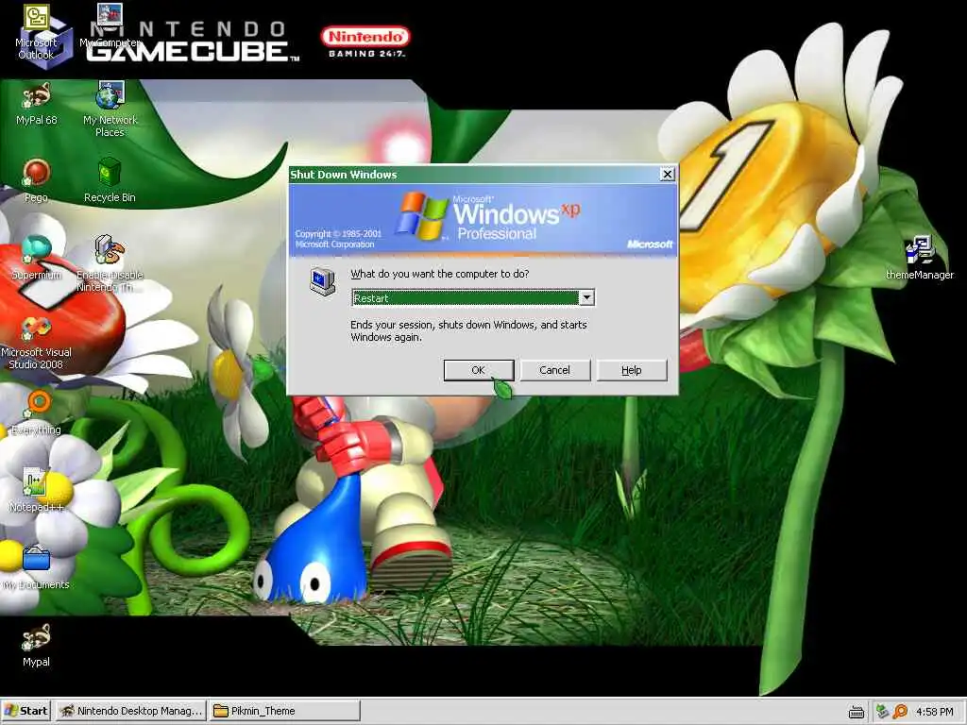The height and width of the screenshot is (725, 967).
Task: Click the orange Everything search tray icon
Action: (x=900, y=712)
